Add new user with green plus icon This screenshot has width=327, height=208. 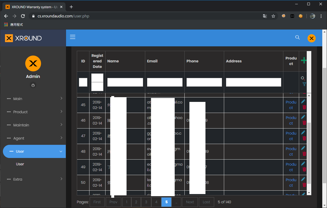point(304,60)
